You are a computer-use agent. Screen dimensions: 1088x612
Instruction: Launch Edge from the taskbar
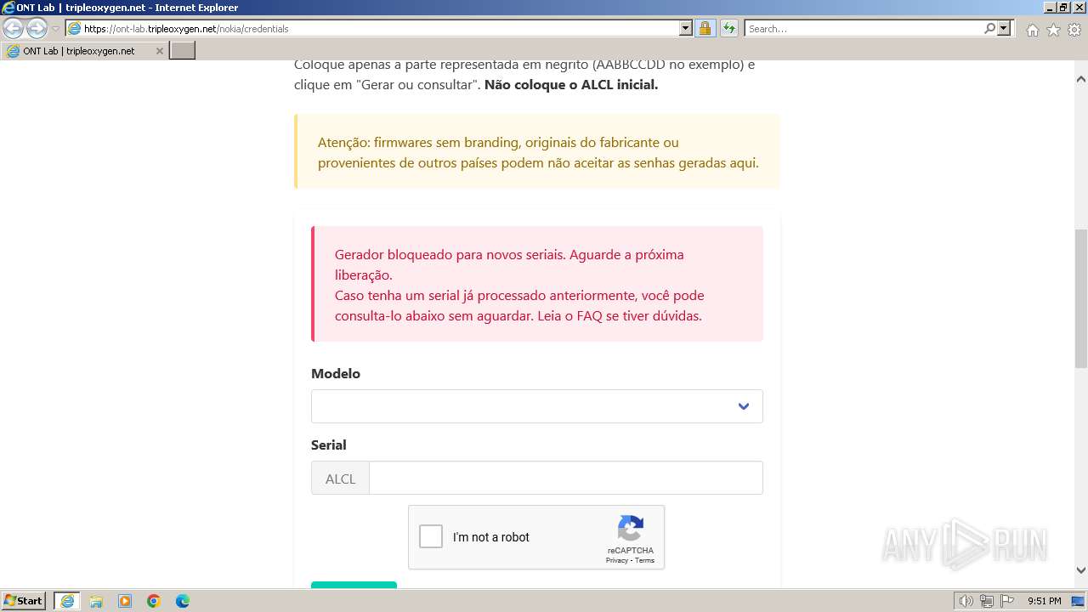tap(183, 601)
